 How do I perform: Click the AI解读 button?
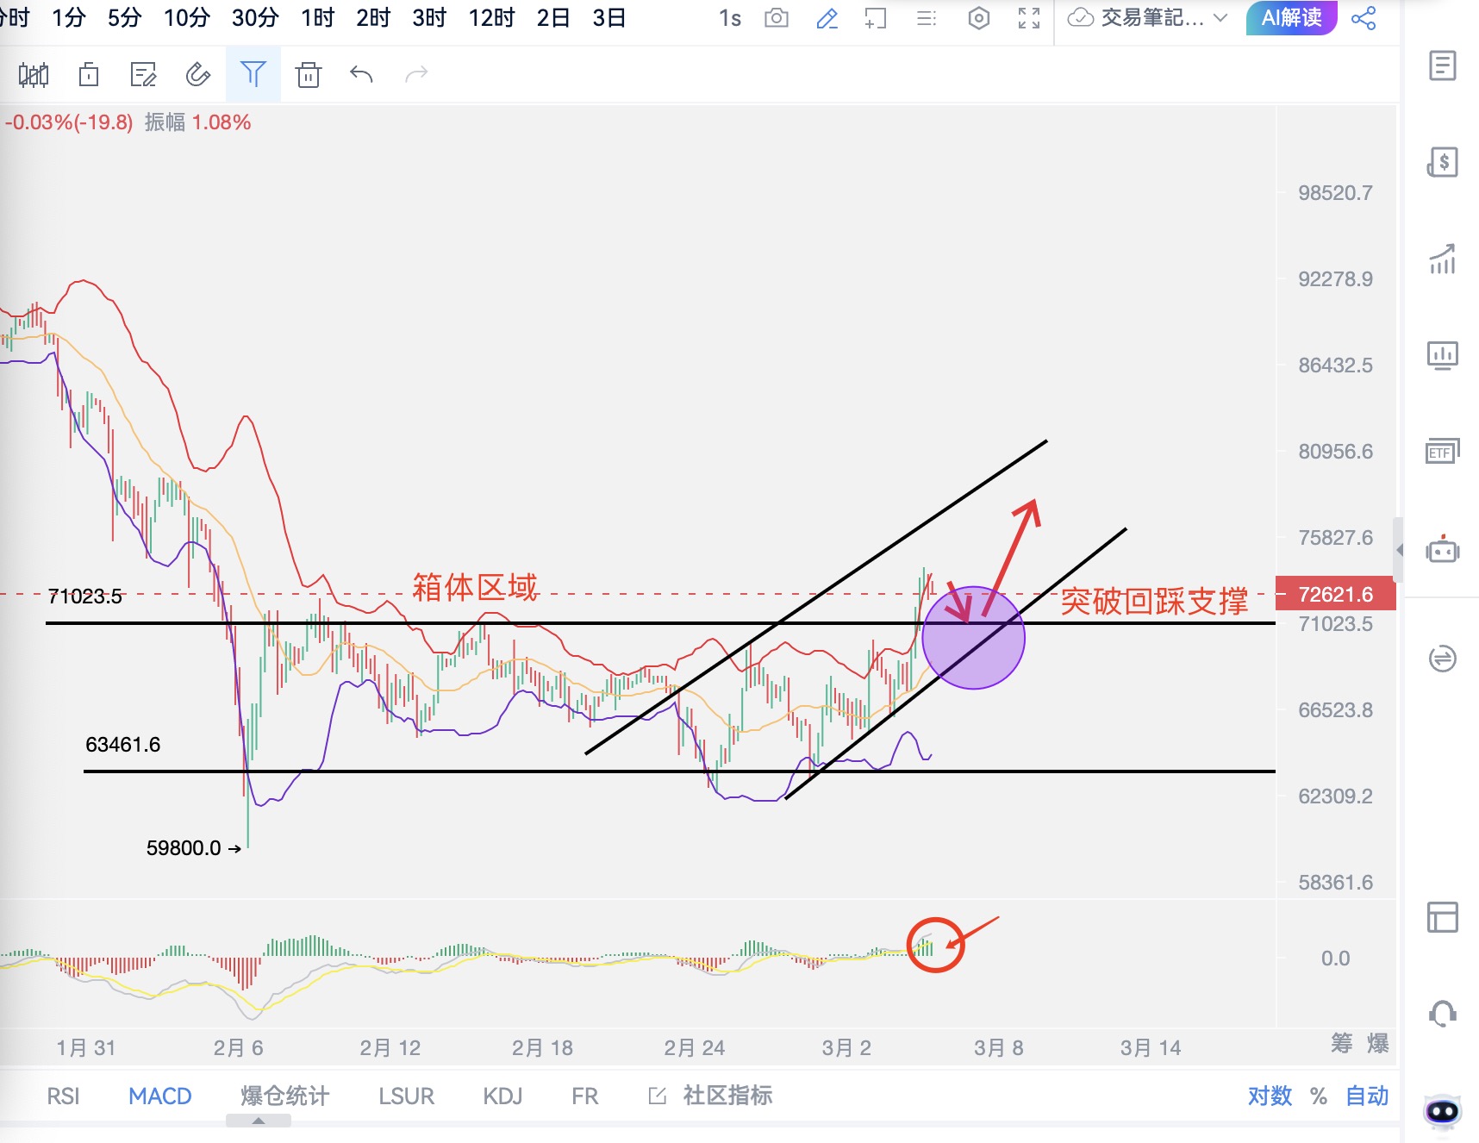1290,18
